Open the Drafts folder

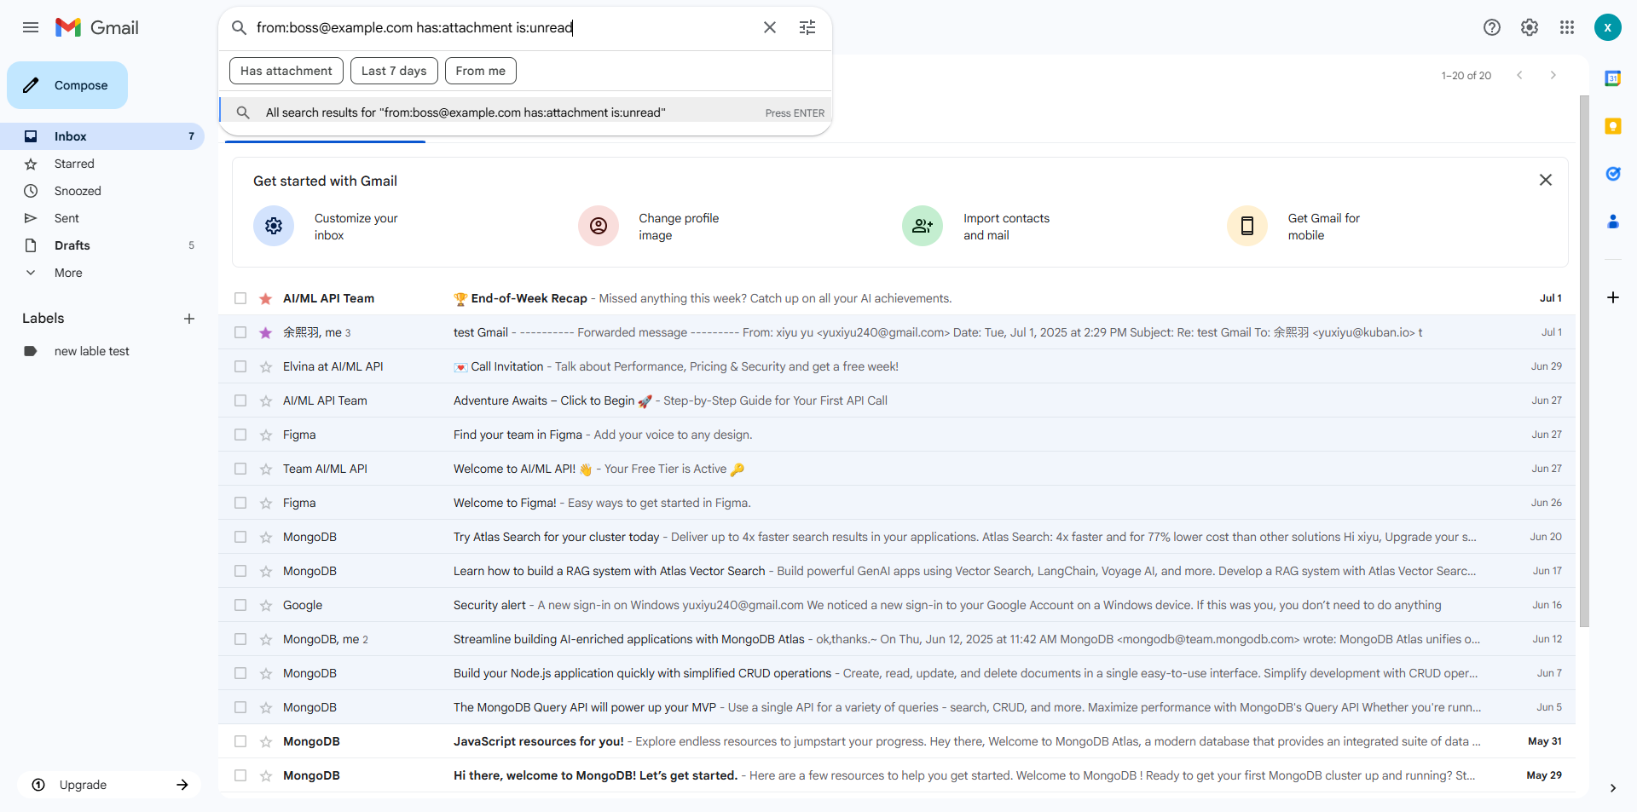click(x=102, y=245)
